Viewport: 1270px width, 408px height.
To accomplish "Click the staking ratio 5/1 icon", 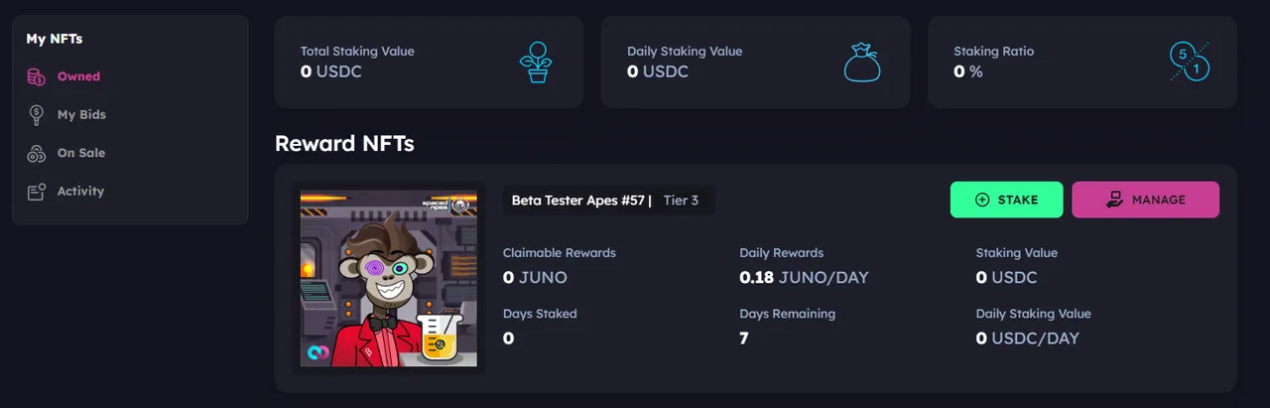I will coord(1190,62).
